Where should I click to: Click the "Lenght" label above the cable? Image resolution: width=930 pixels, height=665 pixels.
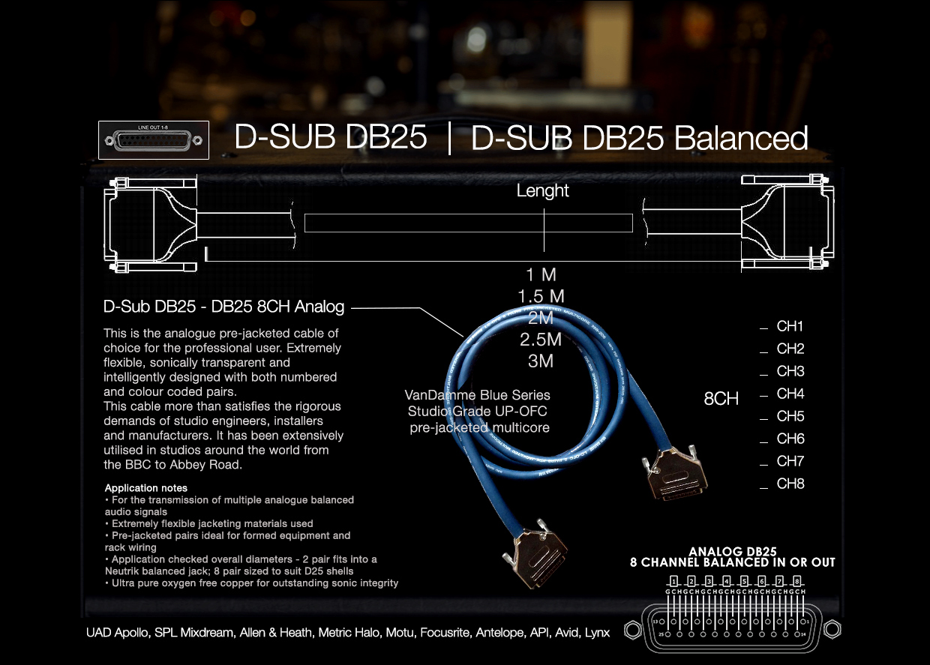(x=543, y=191)
